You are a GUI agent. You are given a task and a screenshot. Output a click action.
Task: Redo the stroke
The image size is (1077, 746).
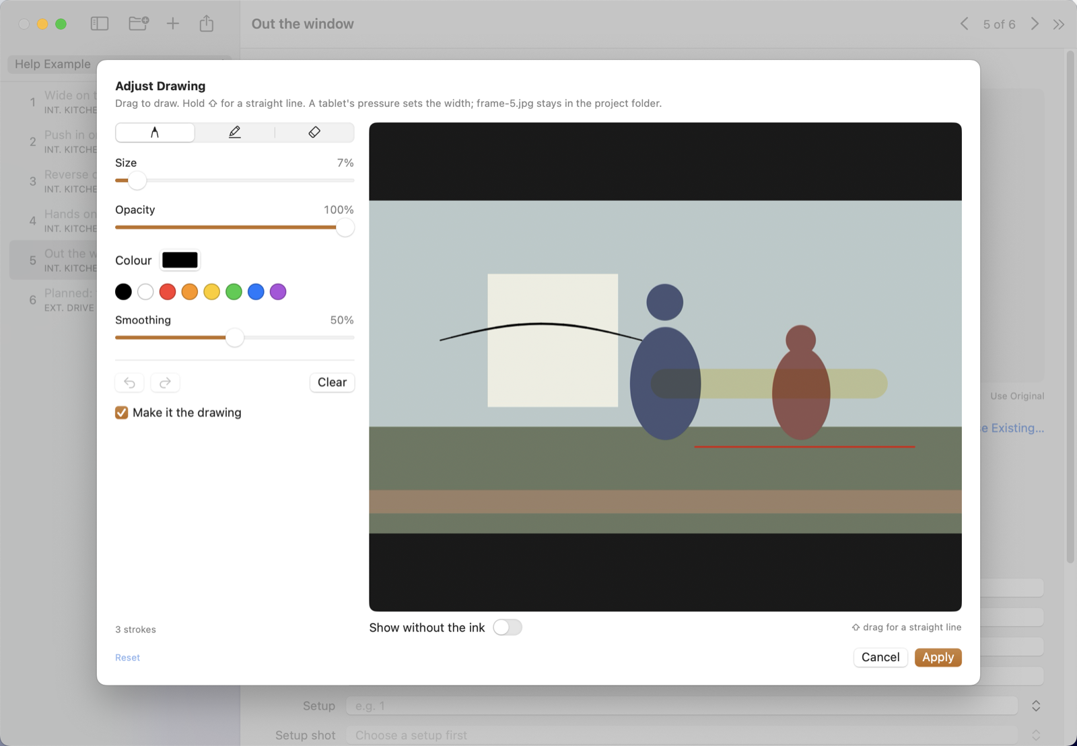[x=165, y=383]
